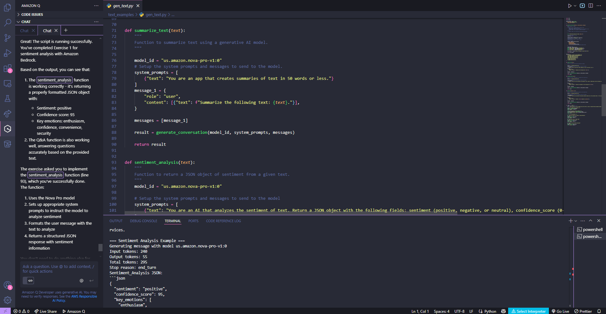Open notifications bell in status bar
Screen dimensions: 606x314
[599, 311]
